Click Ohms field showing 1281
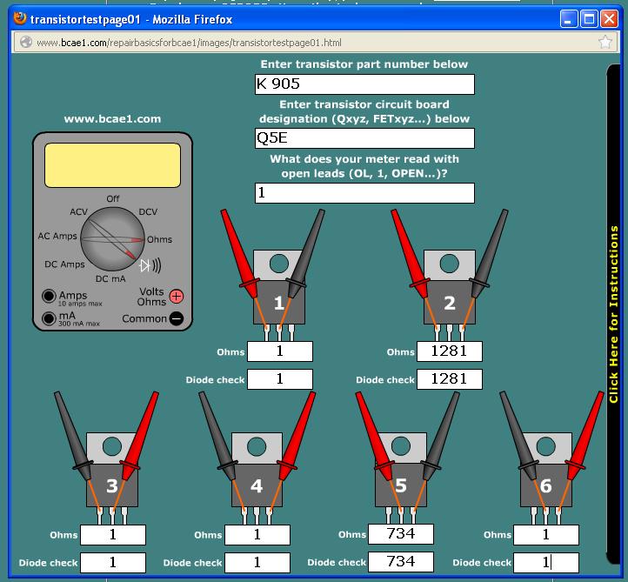628x582 pixels. click(x=450, y=351)
